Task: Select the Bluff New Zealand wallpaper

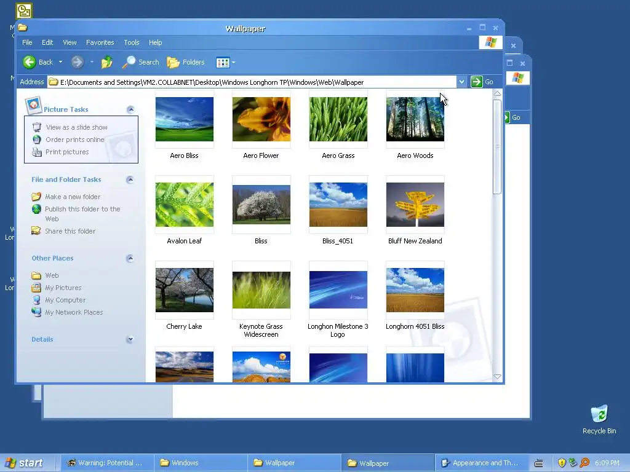Action: [415, 205]
